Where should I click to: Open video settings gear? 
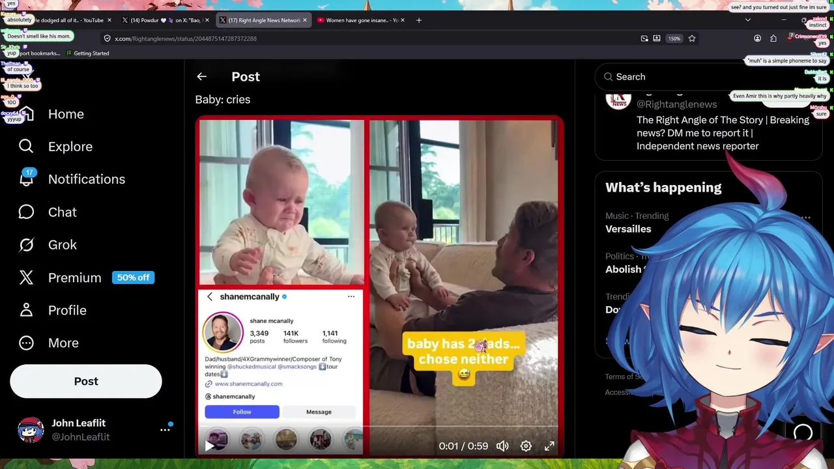pos(526,446)
